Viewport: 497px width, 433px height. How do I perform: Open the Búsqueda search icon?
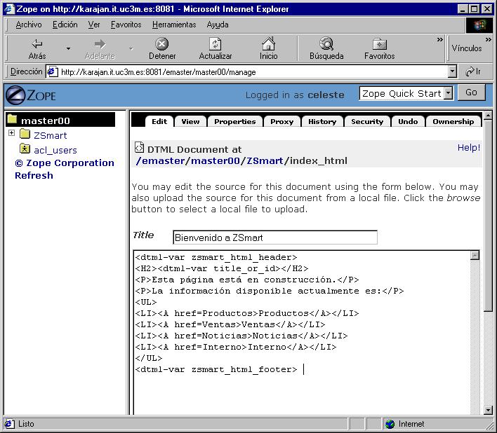[x=326, y=43]
